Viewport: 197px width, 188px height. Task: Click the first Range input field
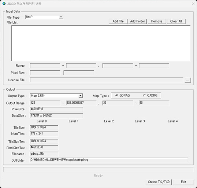click(x=45, y=66)
